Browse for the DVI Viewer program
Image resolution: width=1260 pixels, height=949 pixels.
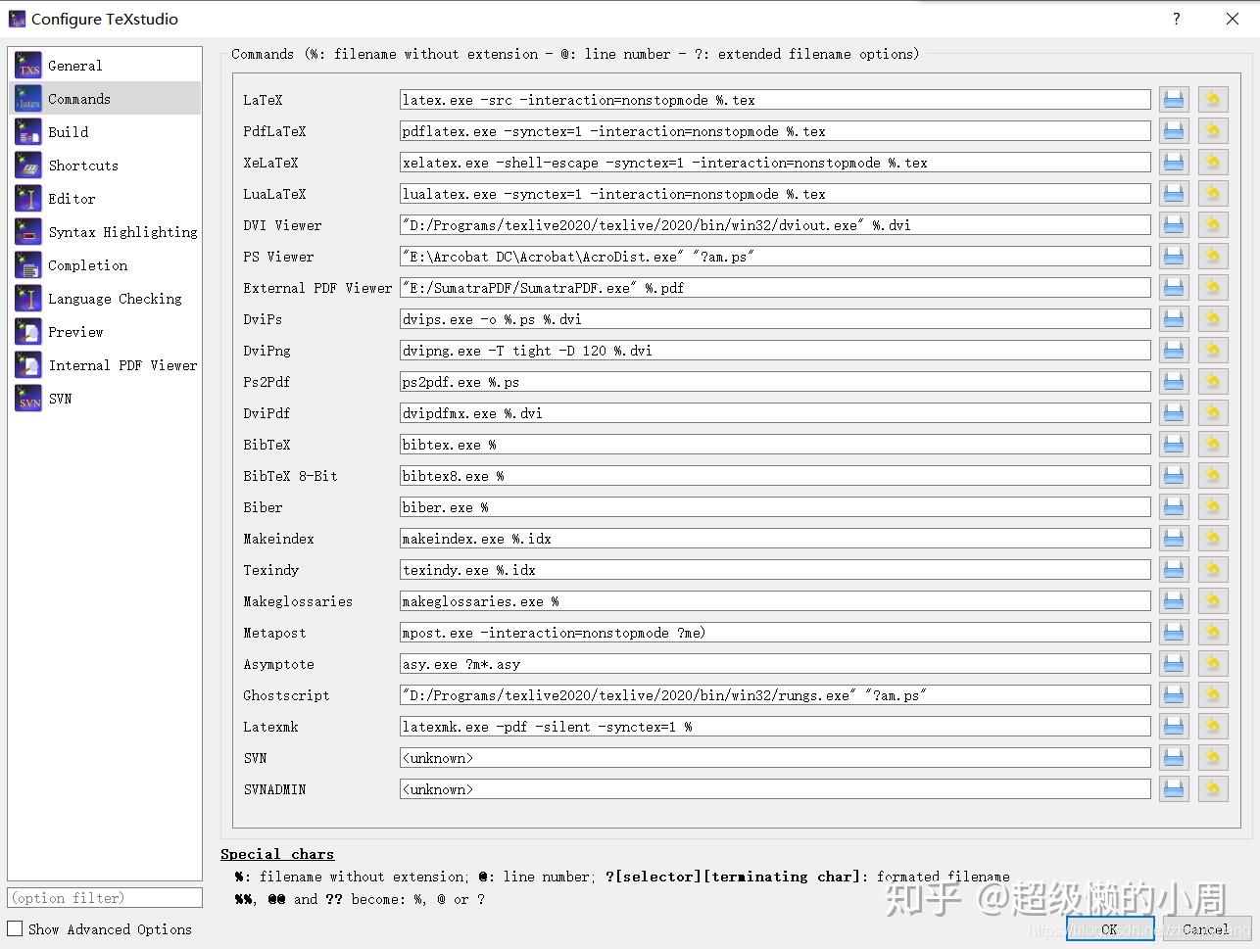[1174, 224]
